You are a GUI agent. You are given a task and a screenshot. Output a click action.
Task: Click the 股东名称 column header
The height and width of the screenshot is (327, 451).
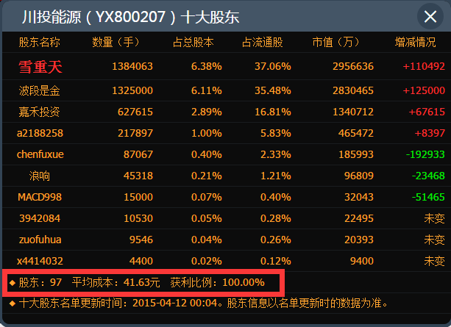tap(40, 43)
